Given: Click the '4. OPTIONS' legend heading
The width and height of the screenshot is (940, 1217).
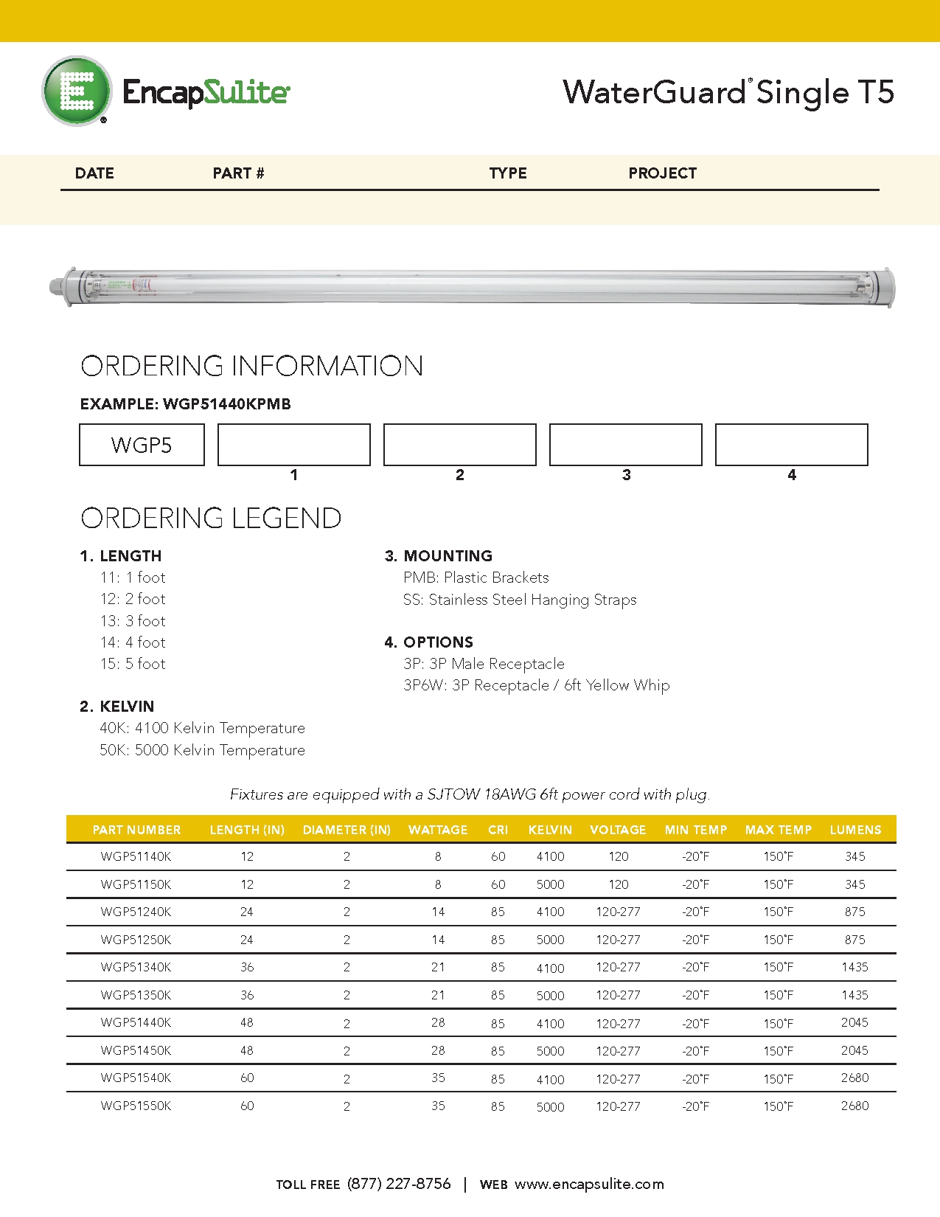Looking at the screenshot, I should 429,642.
